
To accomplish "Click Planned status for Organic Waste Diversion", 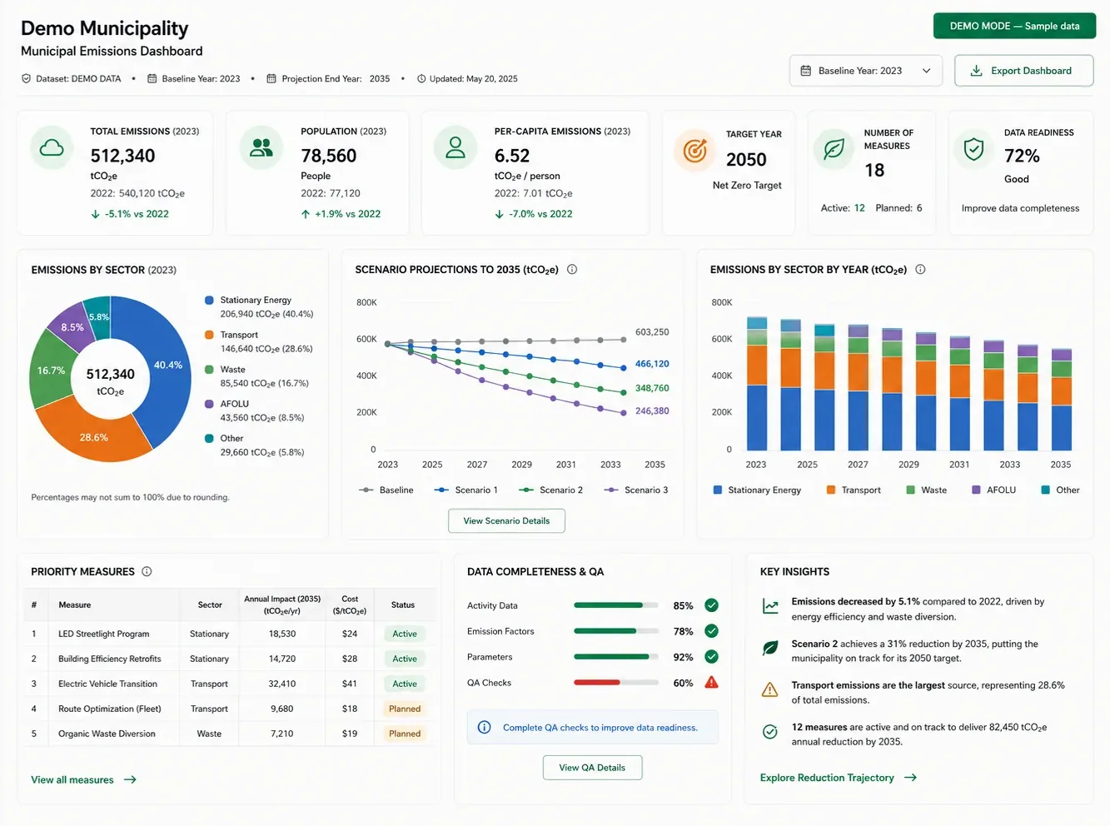I will tap(405, 734).
